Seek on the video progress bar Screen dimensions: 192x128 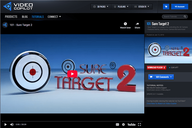72,121
